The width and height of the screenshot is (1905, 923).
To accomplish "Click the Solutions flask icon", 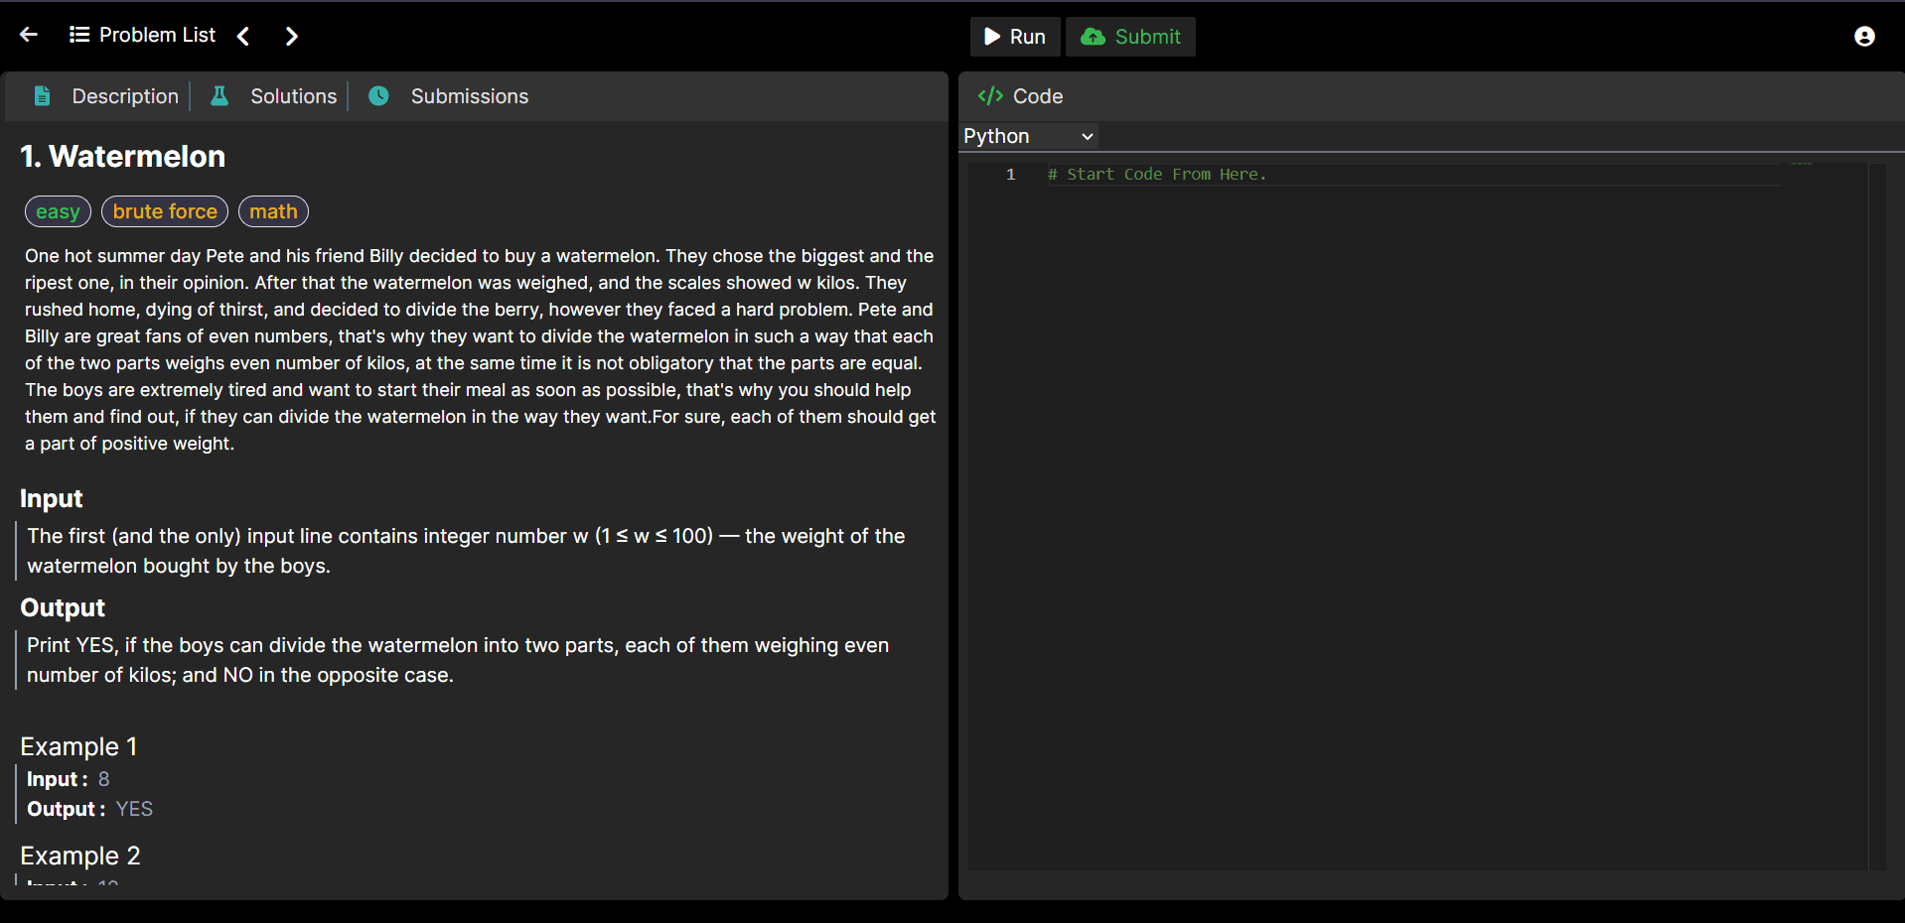I will click(220, 96).
